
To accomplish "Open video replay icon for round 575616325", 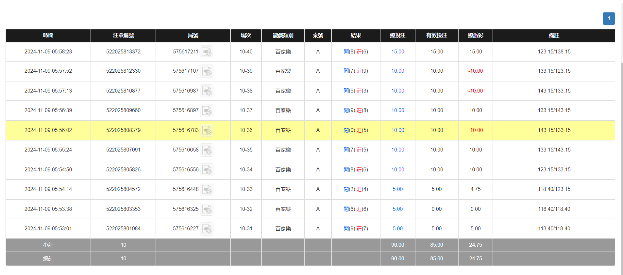I will [207, 210].
